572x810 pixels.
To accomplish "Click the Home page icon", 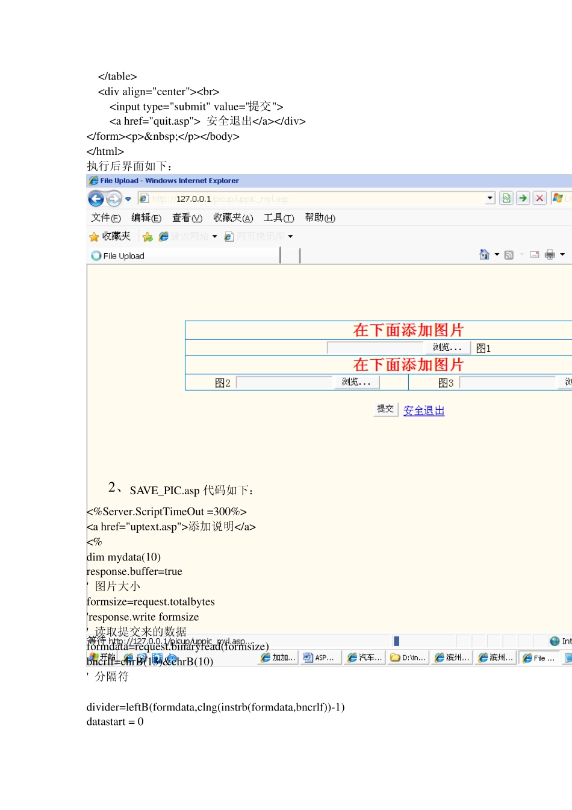I will [x=484, y=254].
